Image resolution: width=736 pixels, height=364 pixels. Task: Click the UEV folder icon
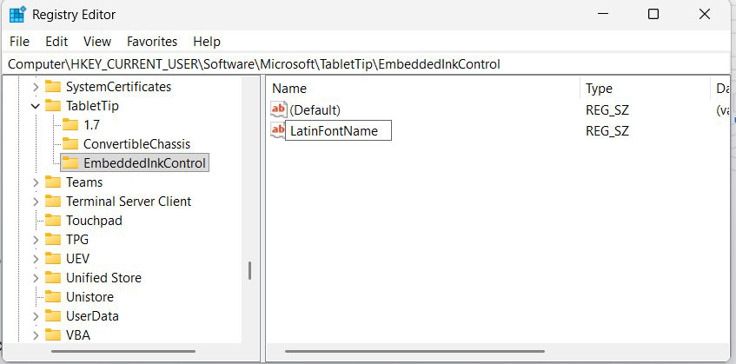[53, 259]
